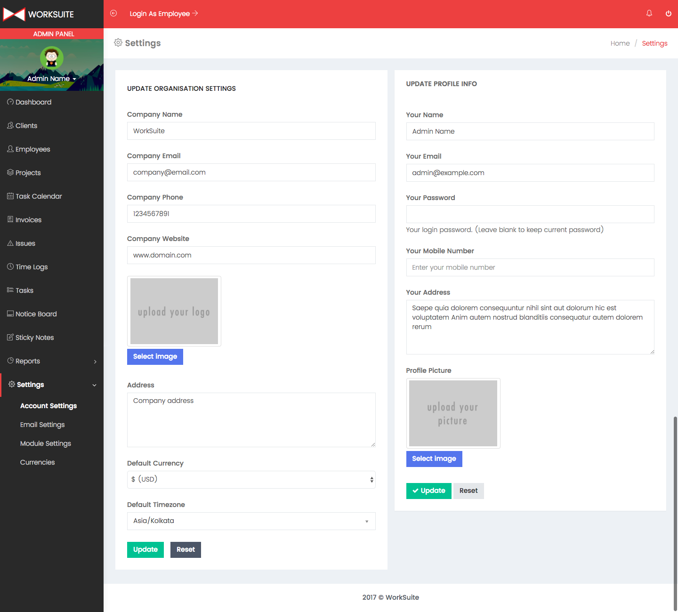
Task: Open the Admin Name user dropdown
Action: tap(51, 79)
